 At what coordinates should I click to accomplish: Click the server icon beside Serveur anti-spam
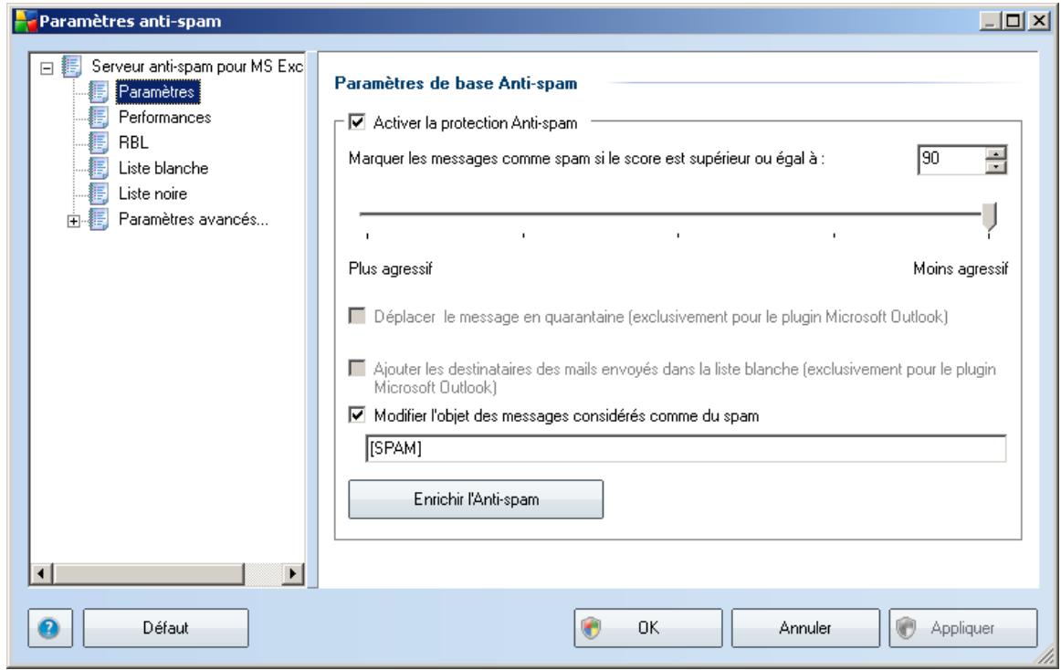72,67
